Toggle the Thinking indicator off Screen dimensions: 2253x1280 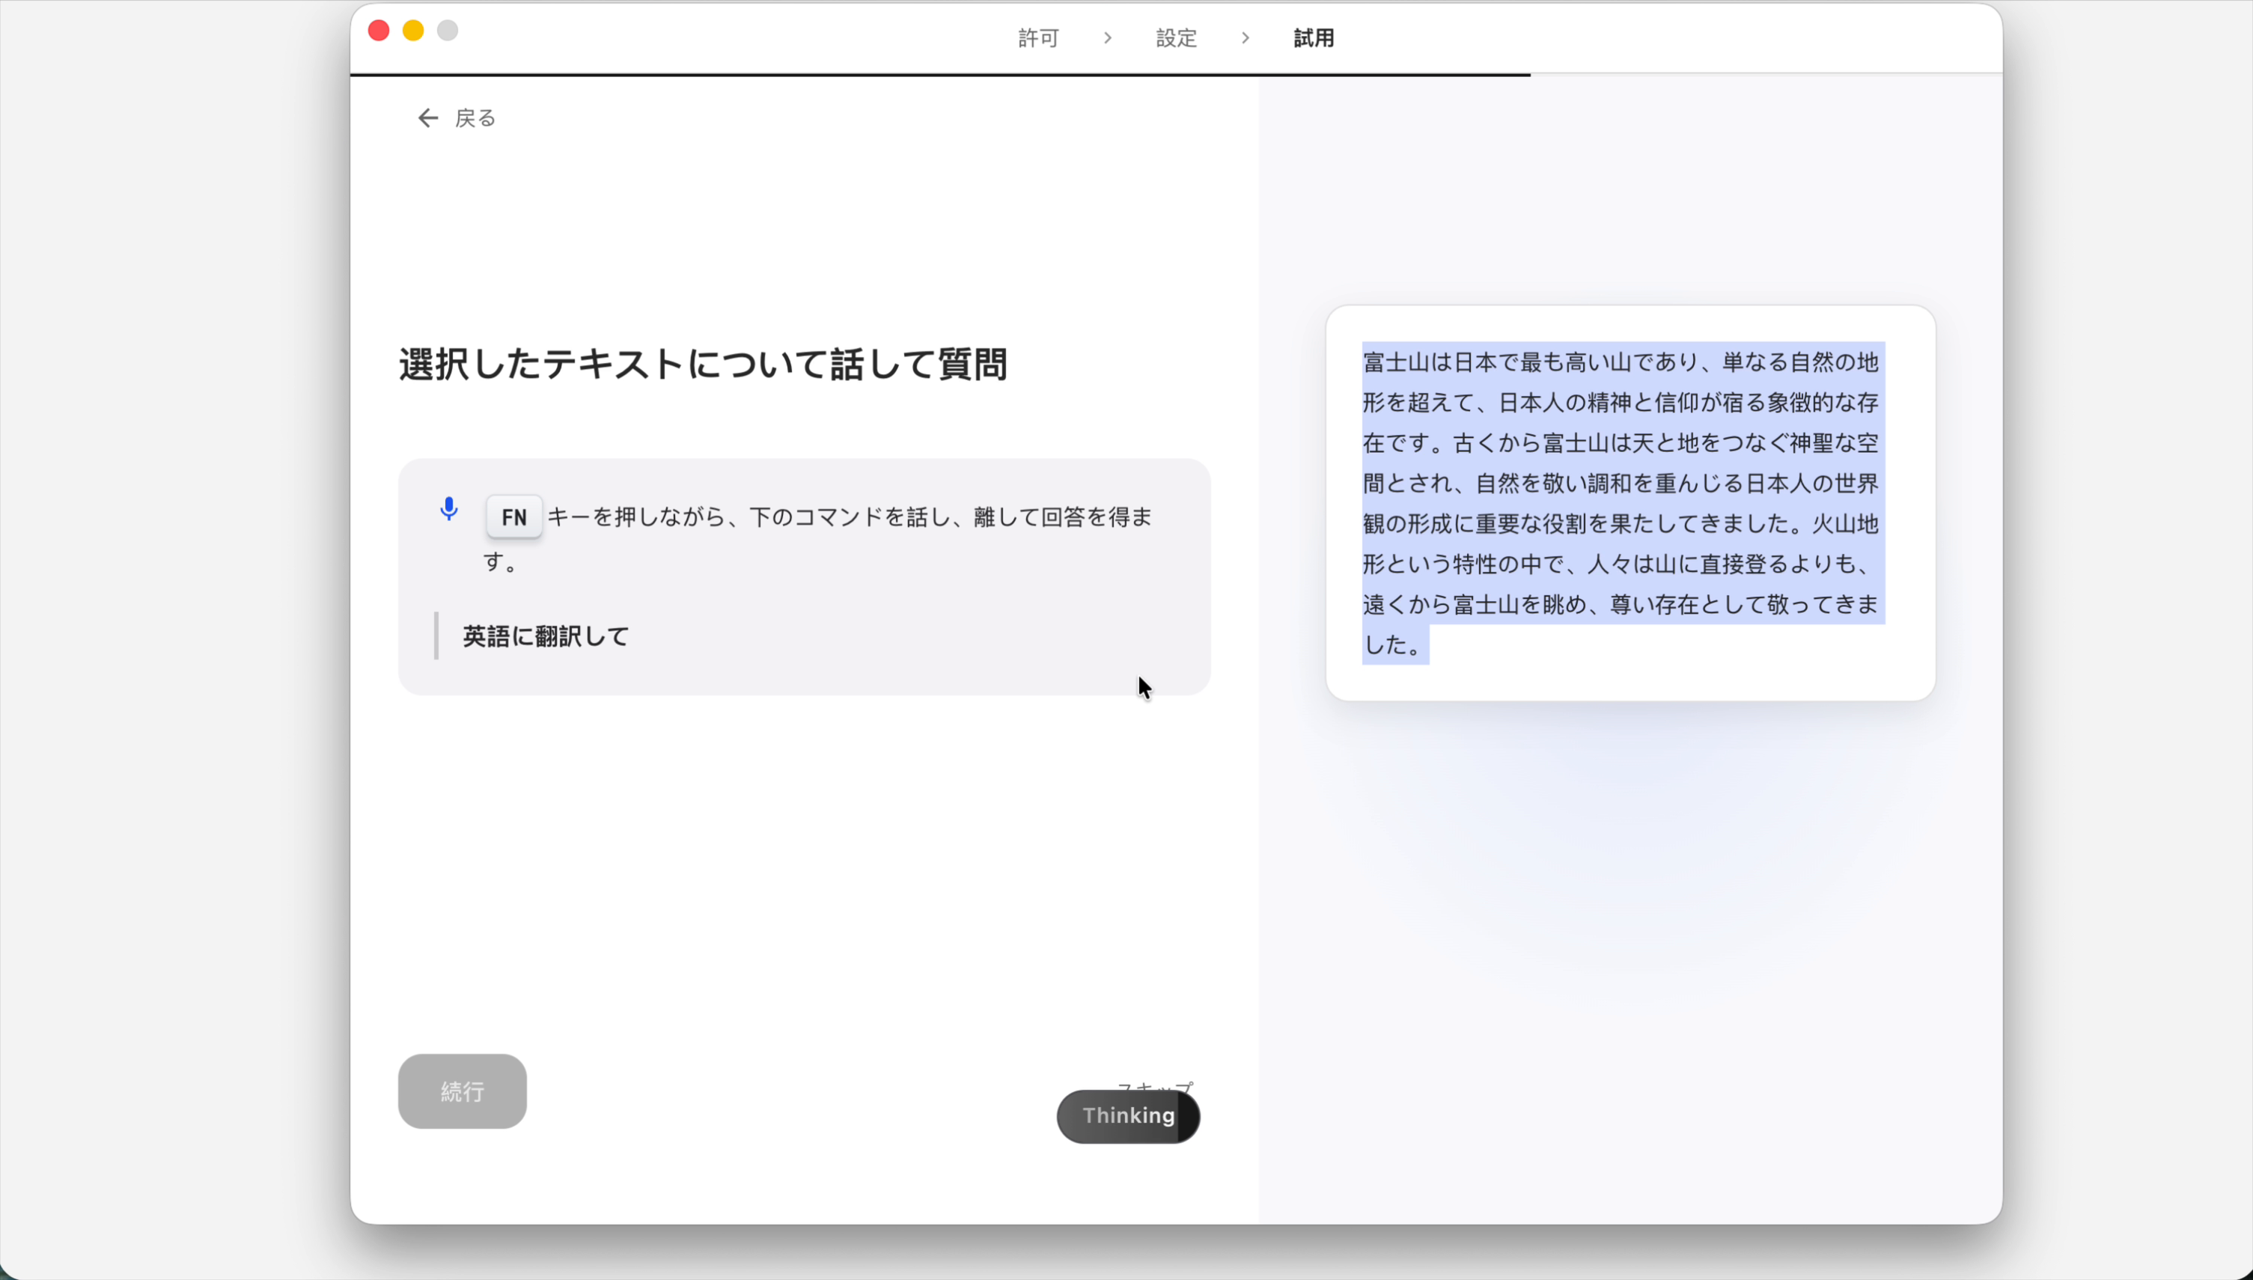coord(1129,1117)
